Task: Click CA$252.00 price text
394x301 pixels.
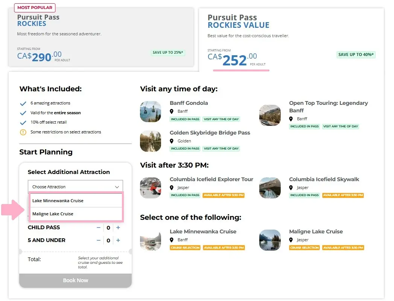Action: 232,59
